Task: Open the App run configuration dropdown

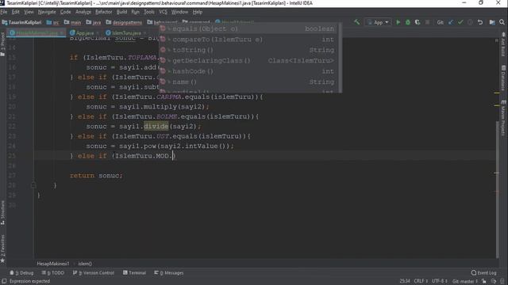Action: [x=378, y=22]
